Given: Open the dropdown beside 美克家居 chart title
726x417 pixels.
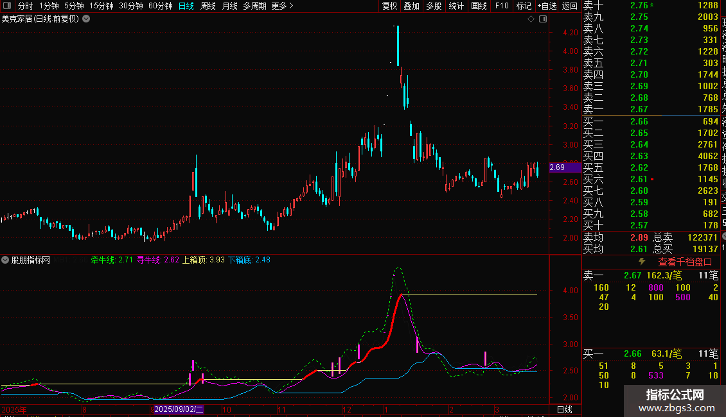Looking at the screenshot, I should pyautogui.click(x=86, y=19).
